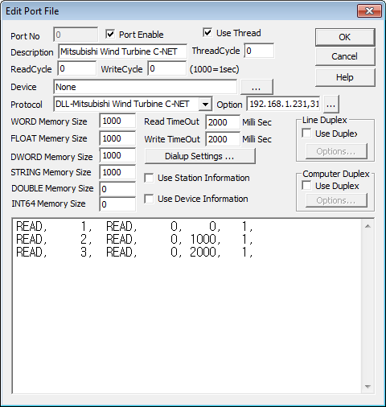This screenshot has height=407, width=386.
Task: Open the Protocol dropdown arrow
Action: (x=205, y=104)
